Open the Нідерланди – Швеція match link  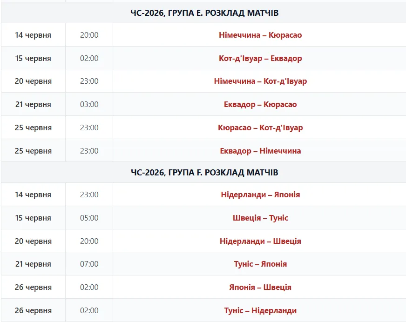[x=260, y=241]
